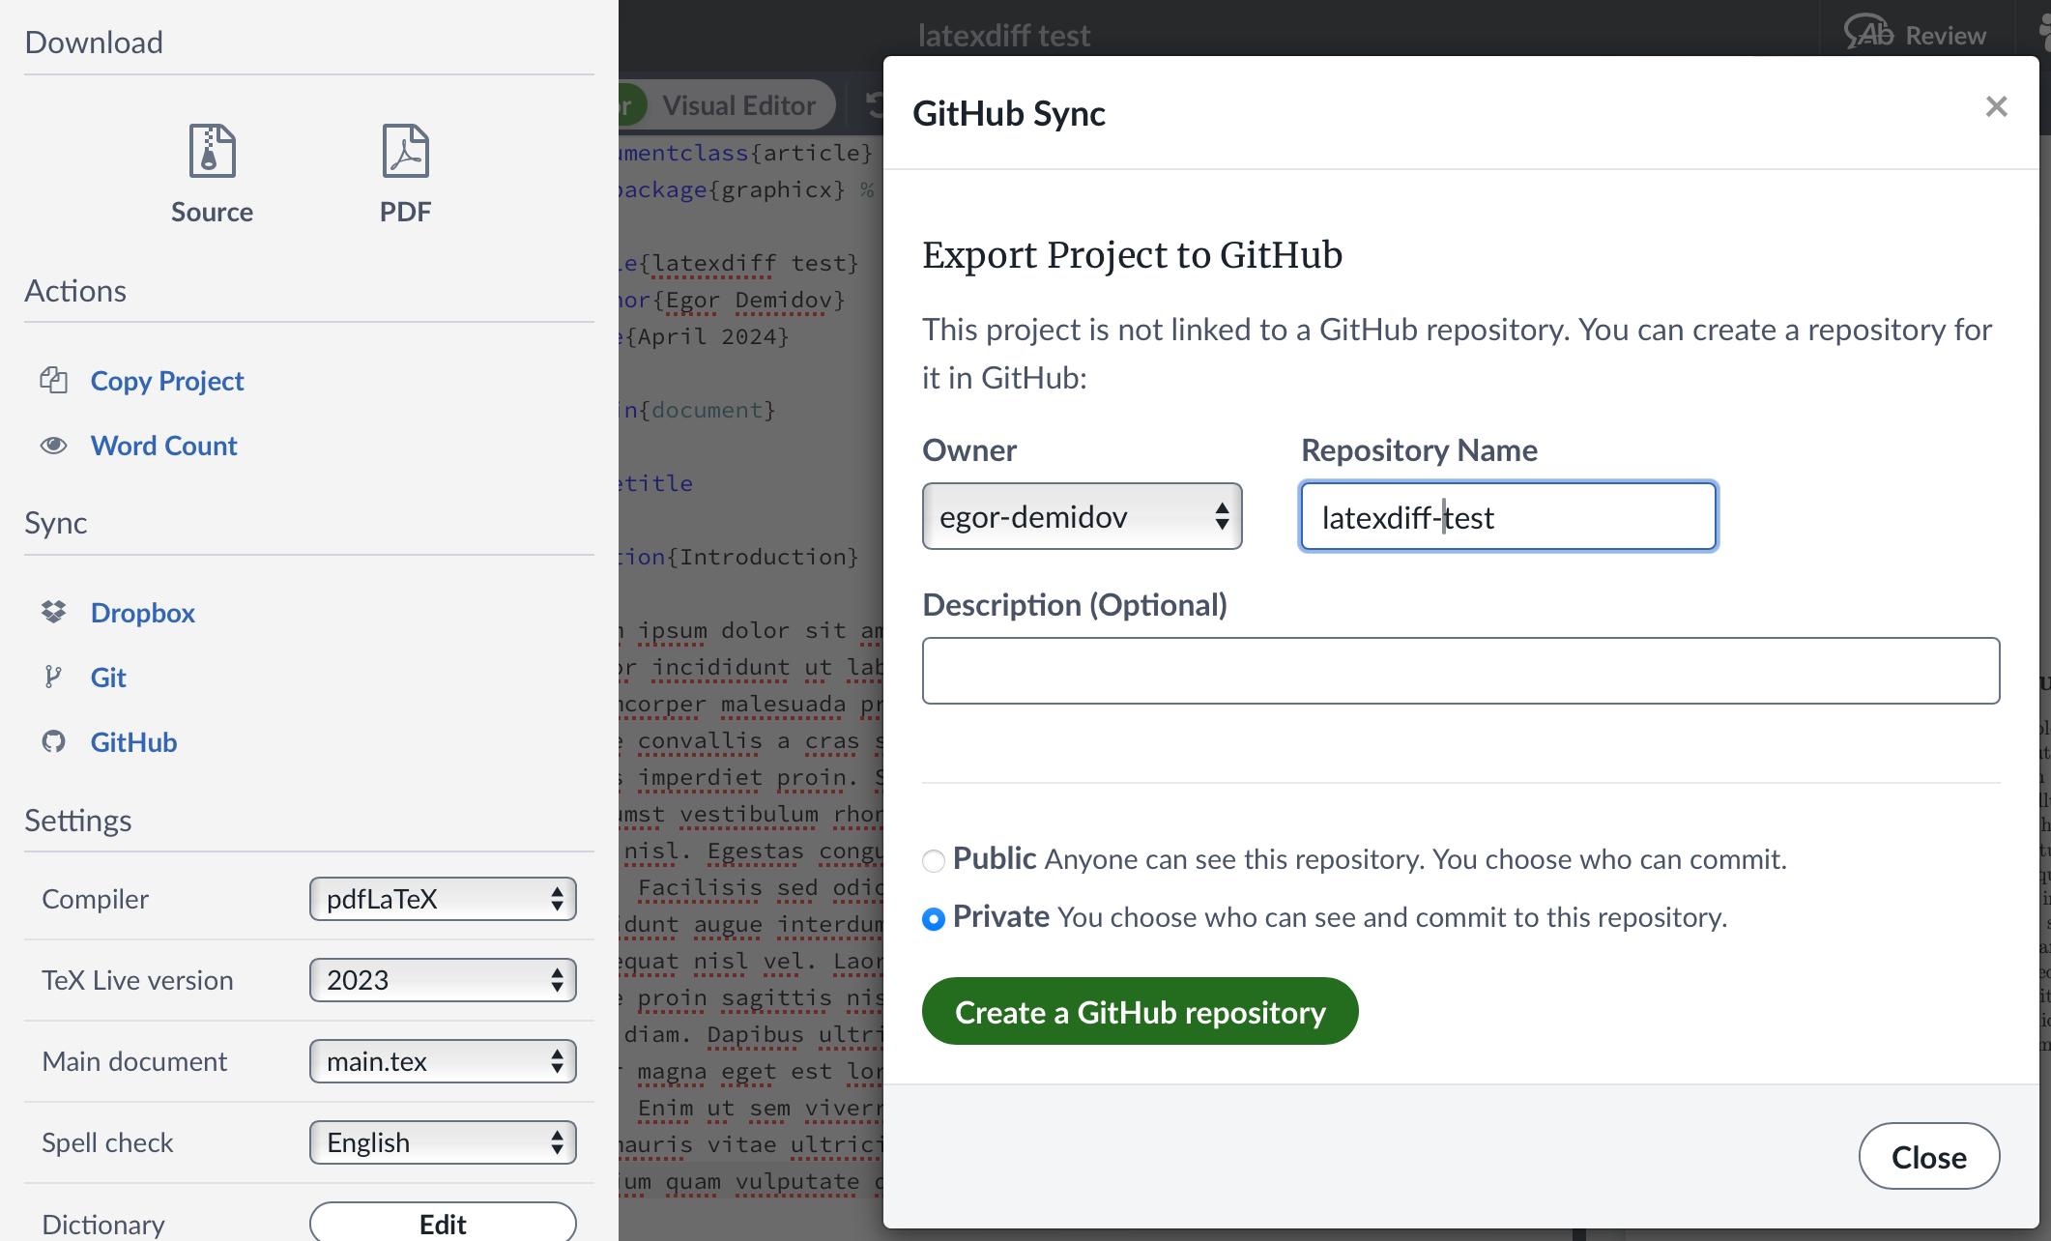Click the Close button on dialog
Viewport: 2051px width, 1241px height.
(1928, 1155)
